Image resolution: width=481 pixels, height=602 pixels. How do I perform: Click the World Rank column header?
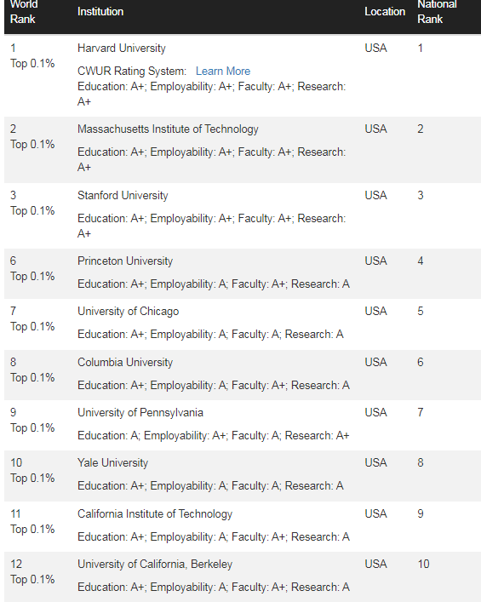[24, 12]
